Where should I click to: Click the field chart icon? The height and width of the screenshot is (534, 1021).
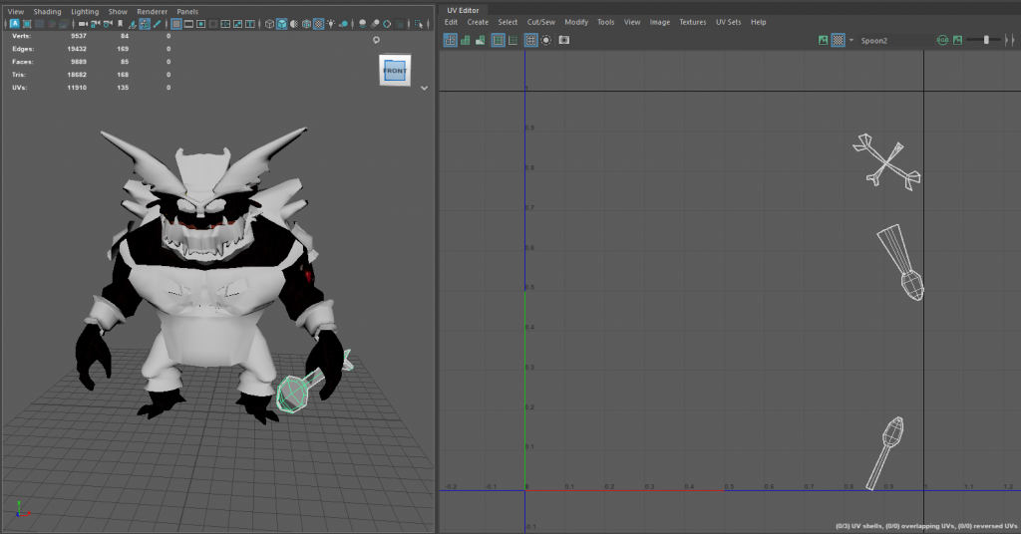[x=225, y=24]
